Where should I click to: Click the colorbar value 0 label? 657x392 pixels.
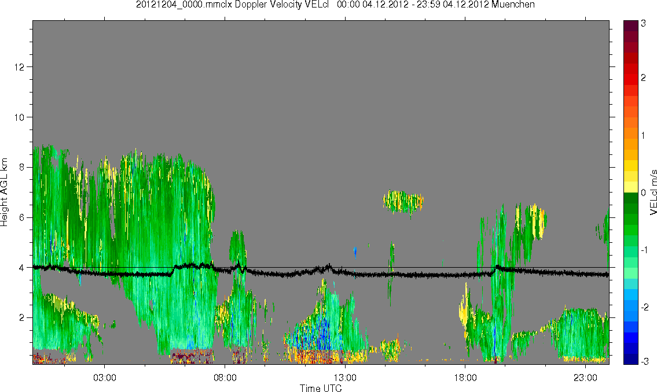(644, 193)
